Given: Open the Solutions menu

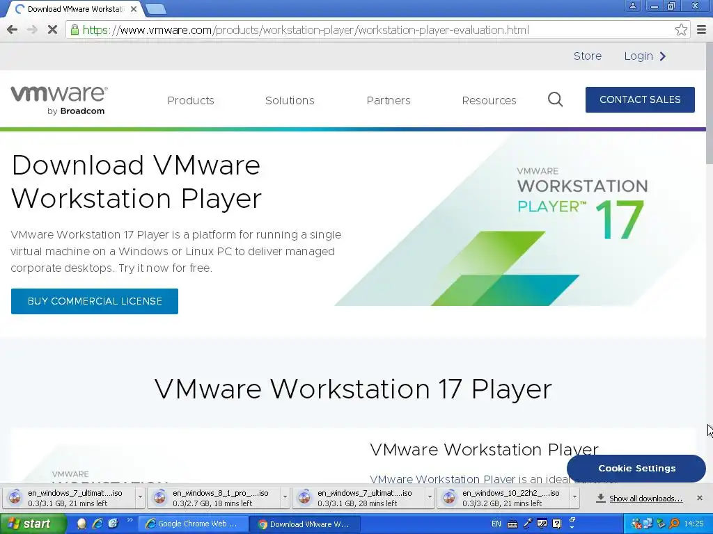Looking at the screenshot, I should coord(290,100).
